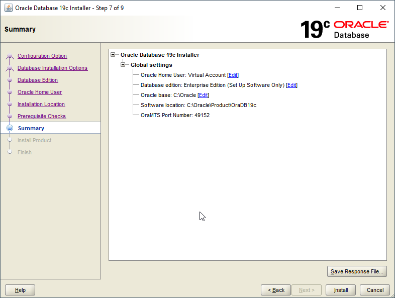This screenshot has height=298, width=395.
Task: Click the Configuration Option step marker
Action: (10, 56)
